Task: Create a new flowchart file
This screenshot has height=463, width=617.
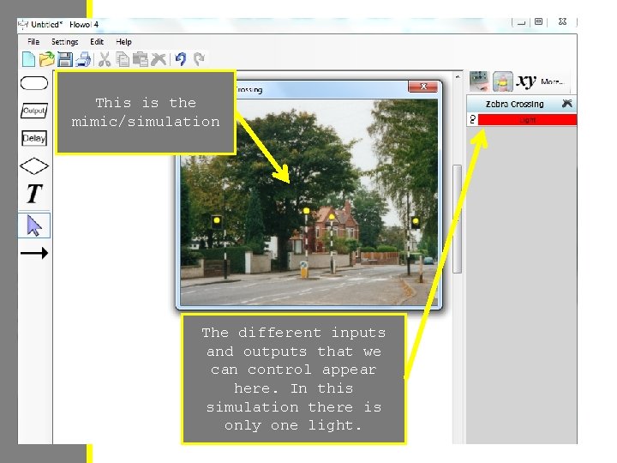Action: click(28, 59)
